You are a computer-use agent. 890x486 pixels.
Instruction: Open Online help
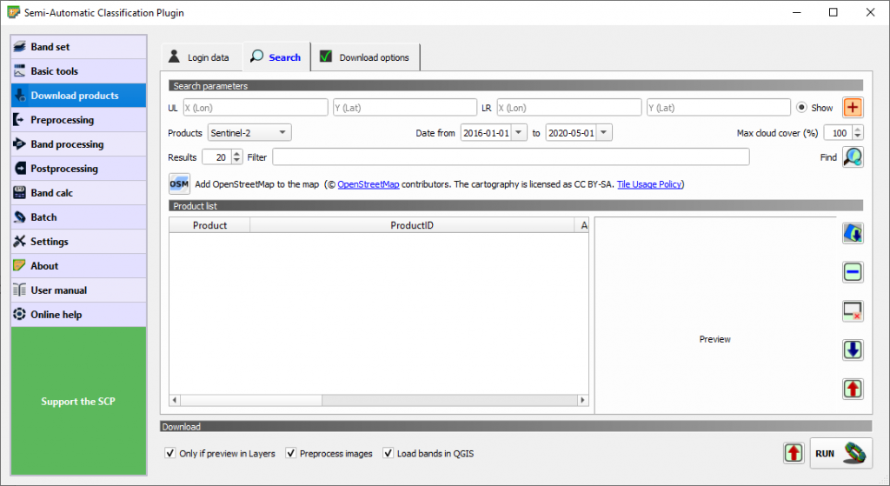78,315
